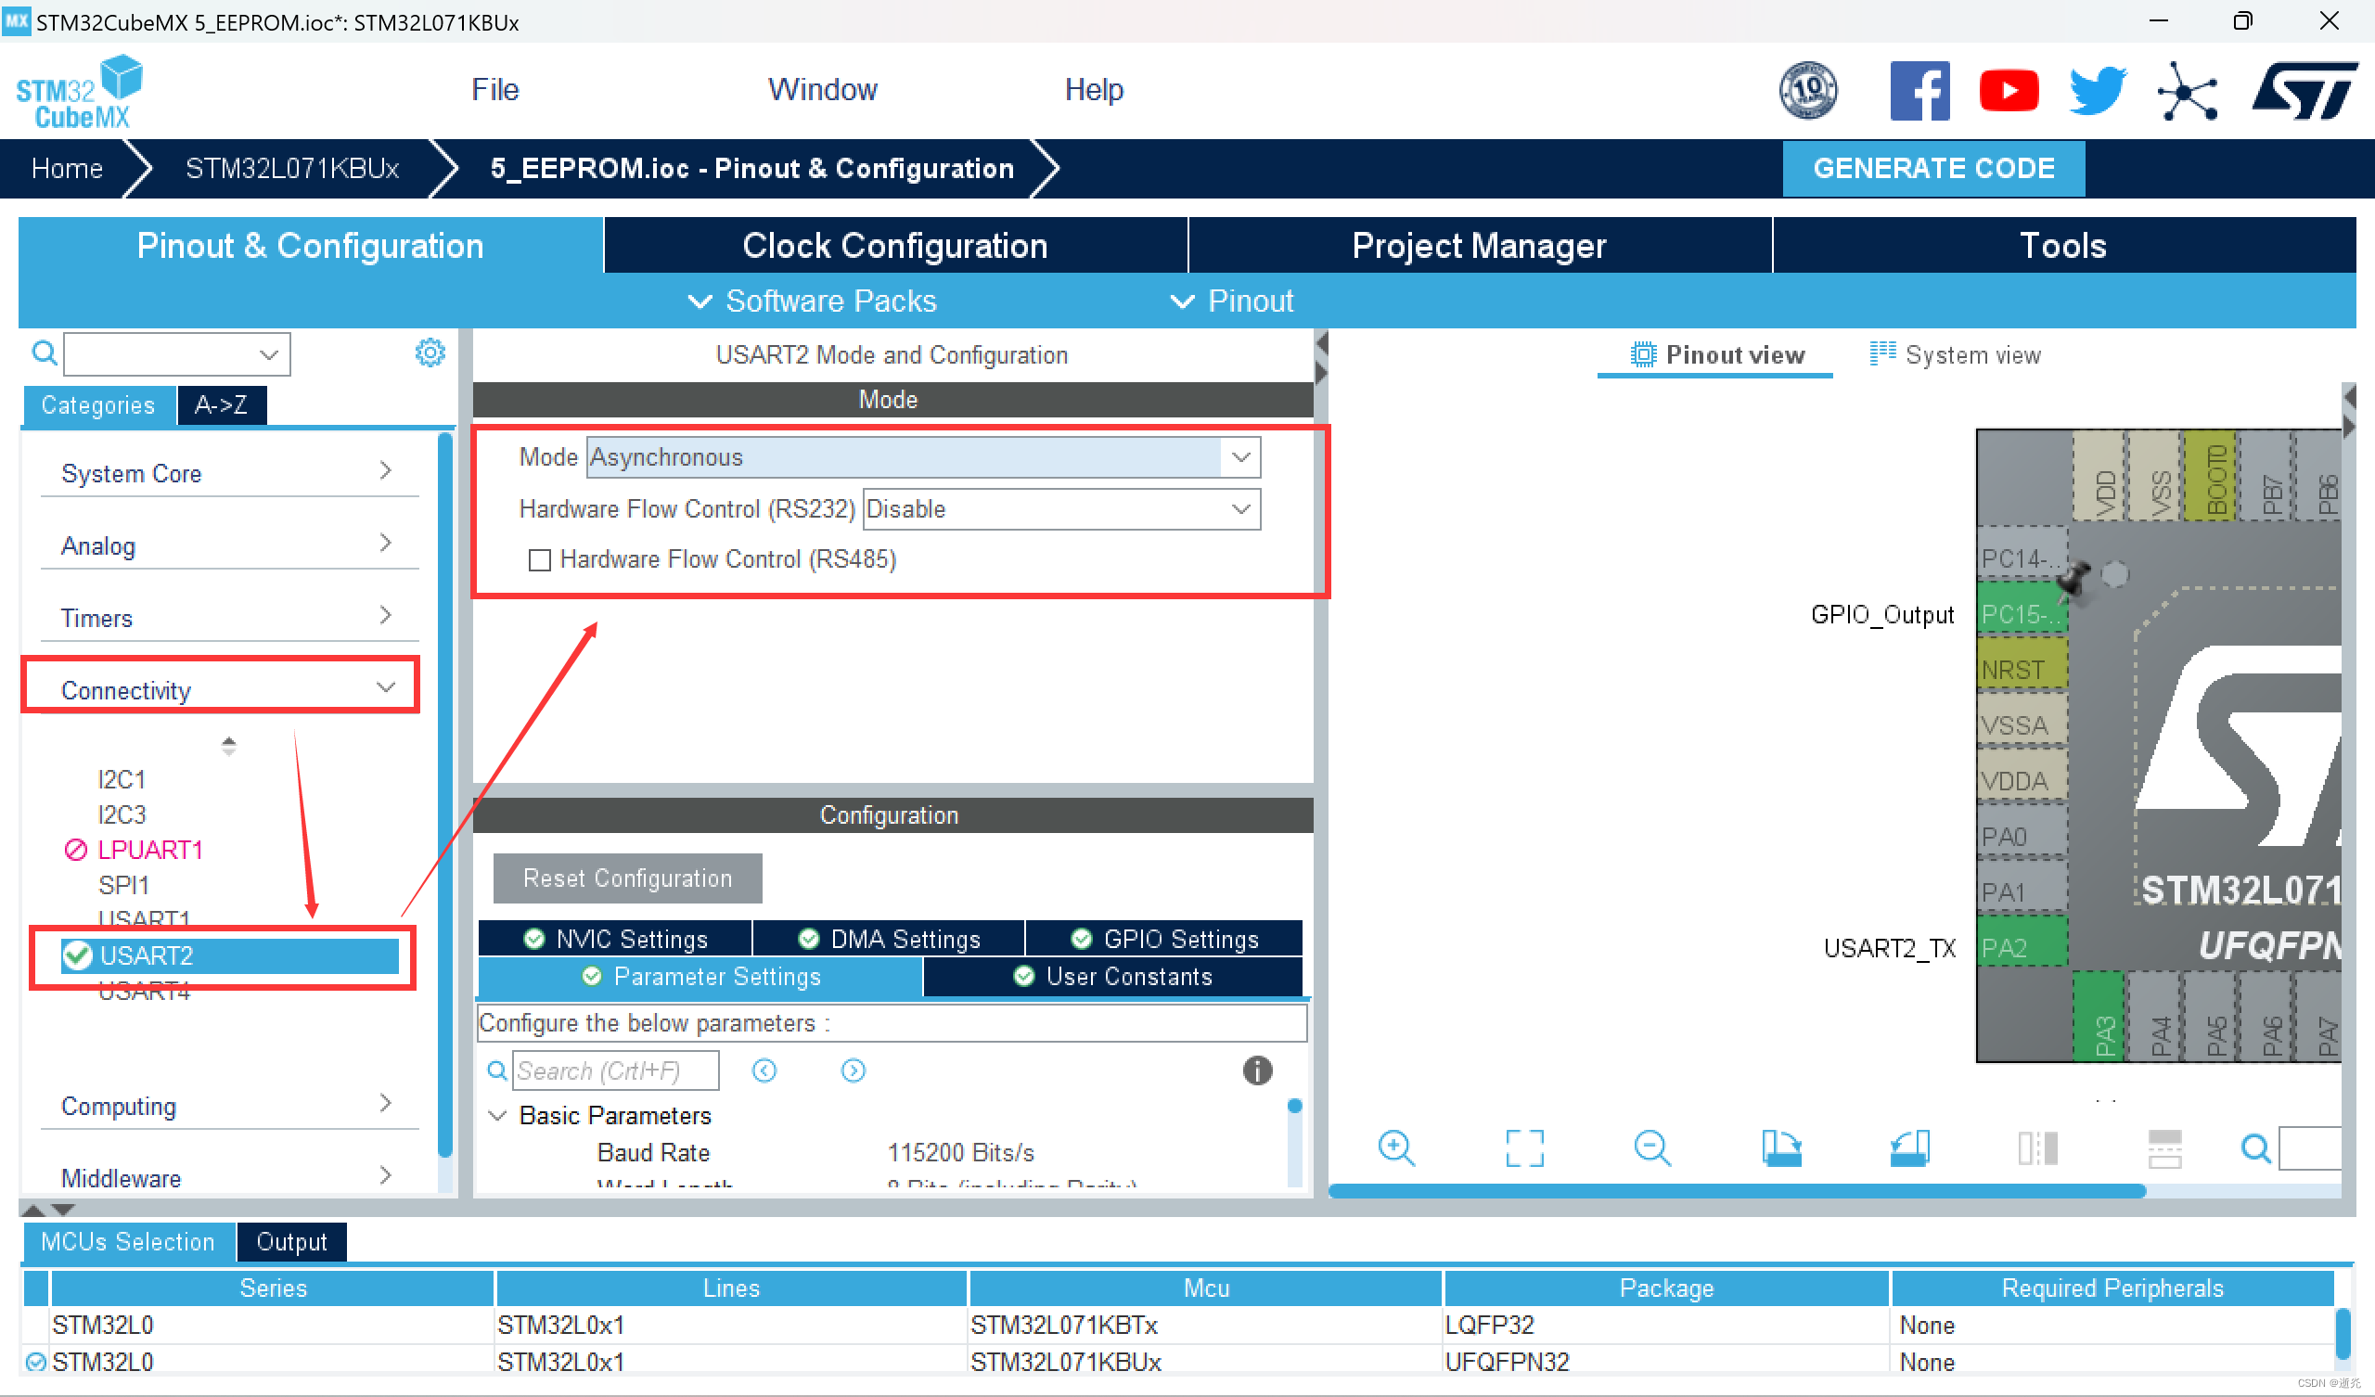The height and width of the screenshot is (1397, 2375).
Task: Expand the Analog category
Action: pyautogui.click(x=229, y=544)
